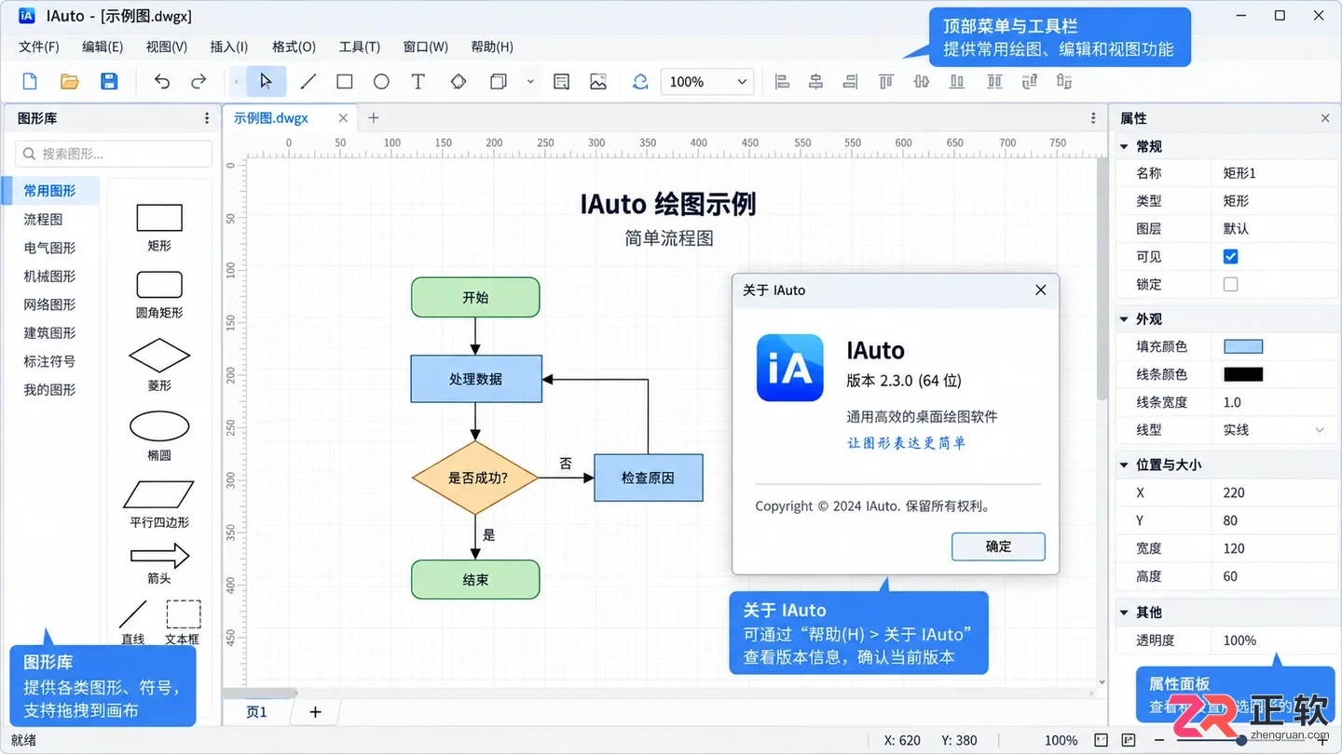Screen dimensions: 1342x754
Task: Collapse the 常规 section
Action: (1124, 147)
